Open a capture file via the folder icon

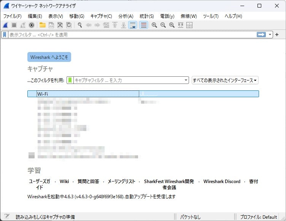click(x=43, y=25)
